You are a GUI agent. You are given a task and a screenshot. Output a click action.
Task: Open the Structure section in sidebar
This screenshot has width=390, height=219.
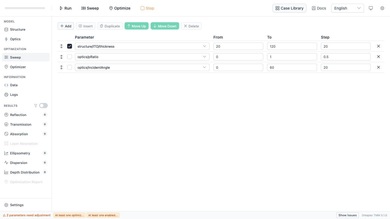[18, 30]
